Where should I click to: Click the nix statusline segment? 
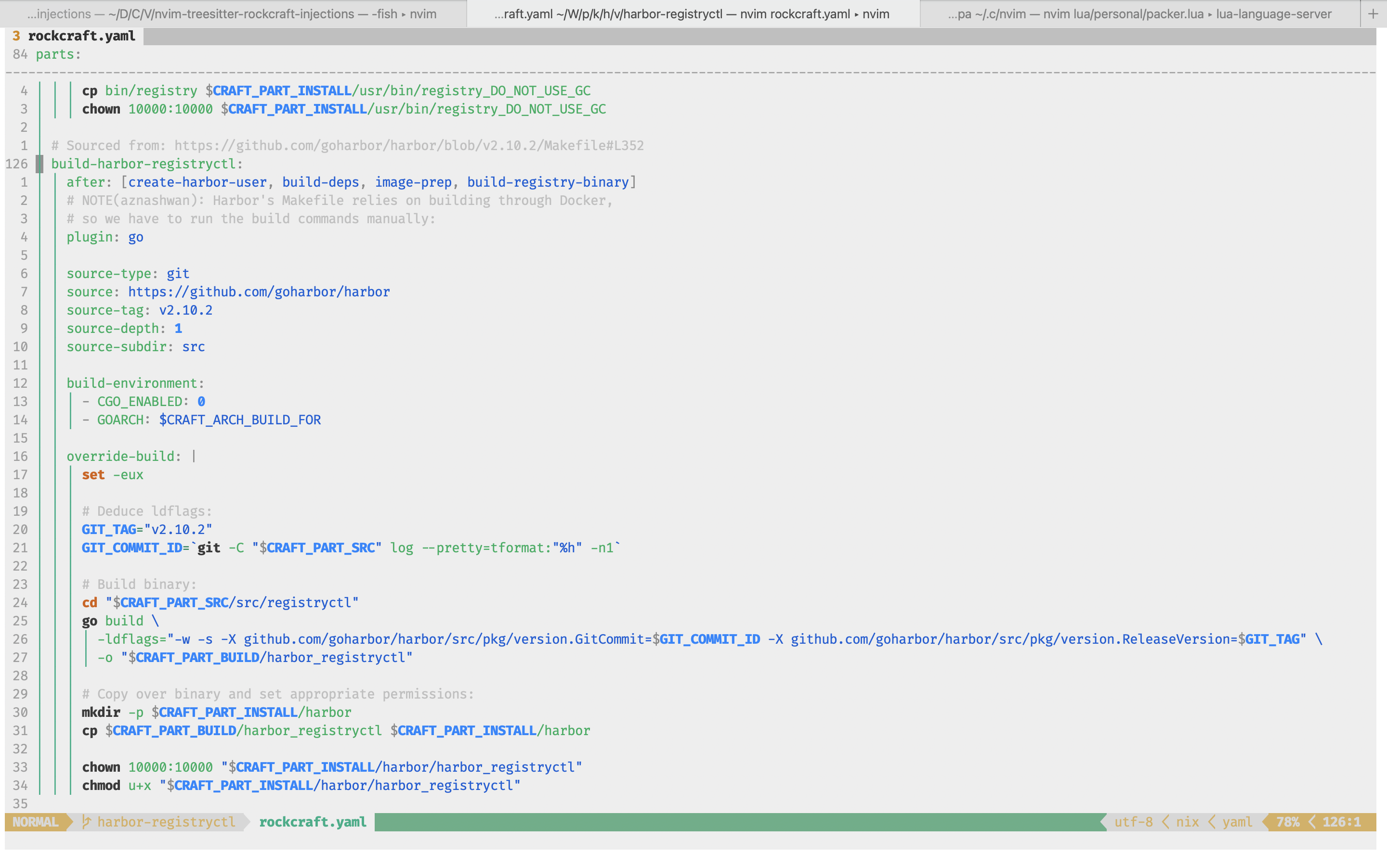pyautogui.click(x=1187, y=822)
